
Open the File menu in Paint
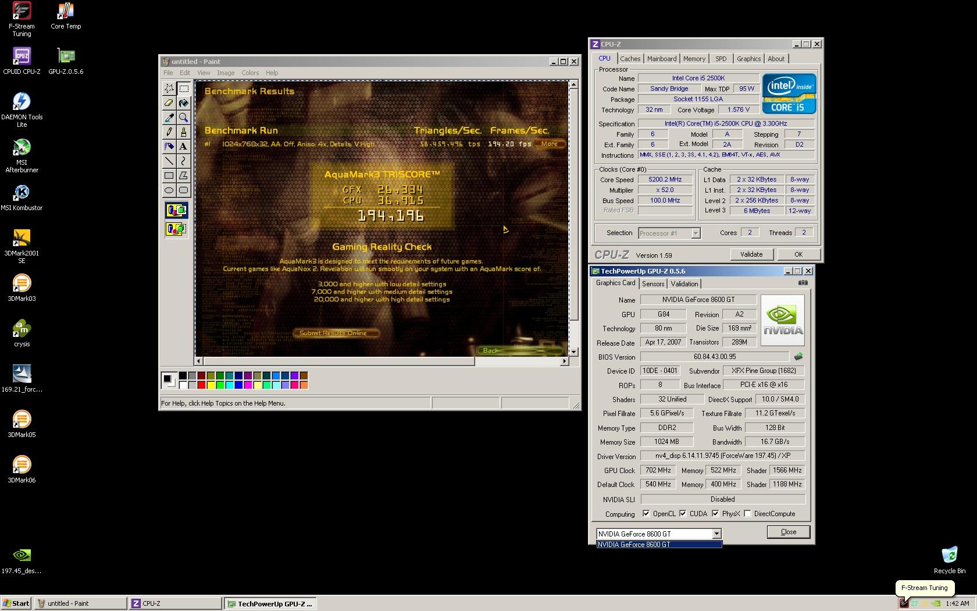pyautogui.click(x=168, y=73)
